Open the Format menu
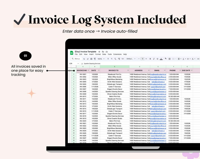This screenshot has width=200, height=159. coord(98,54)
